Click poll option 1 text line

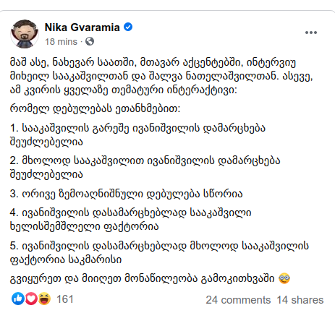point(137,134)
